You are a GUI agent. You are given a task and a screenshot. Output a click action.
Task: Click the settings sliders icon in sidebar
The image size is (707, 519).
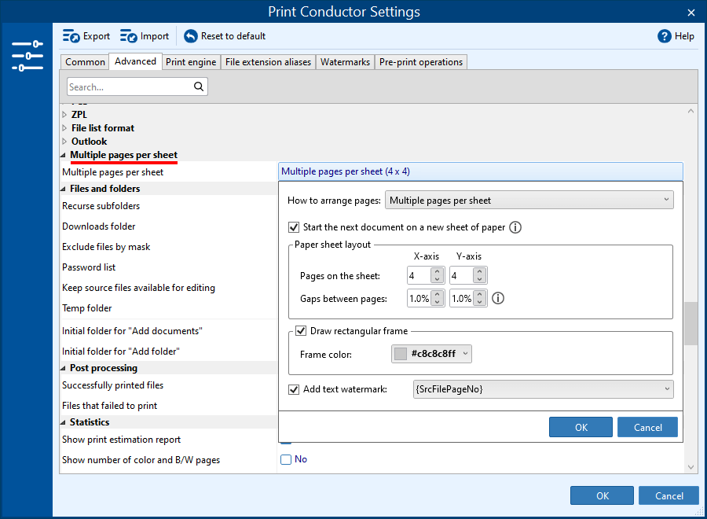point(27,56)
